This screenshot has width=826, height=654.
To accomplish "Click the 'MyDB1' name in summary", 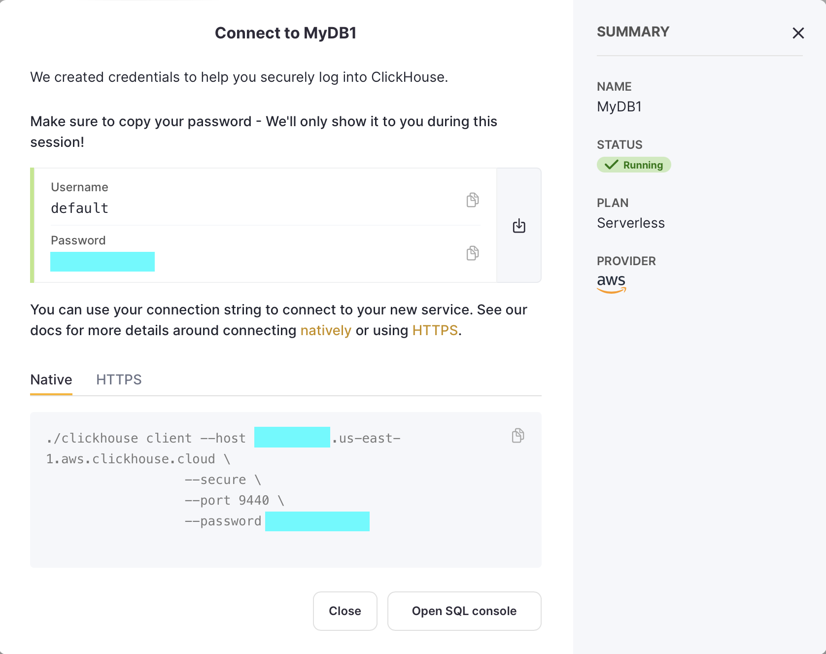I will 619,106.
